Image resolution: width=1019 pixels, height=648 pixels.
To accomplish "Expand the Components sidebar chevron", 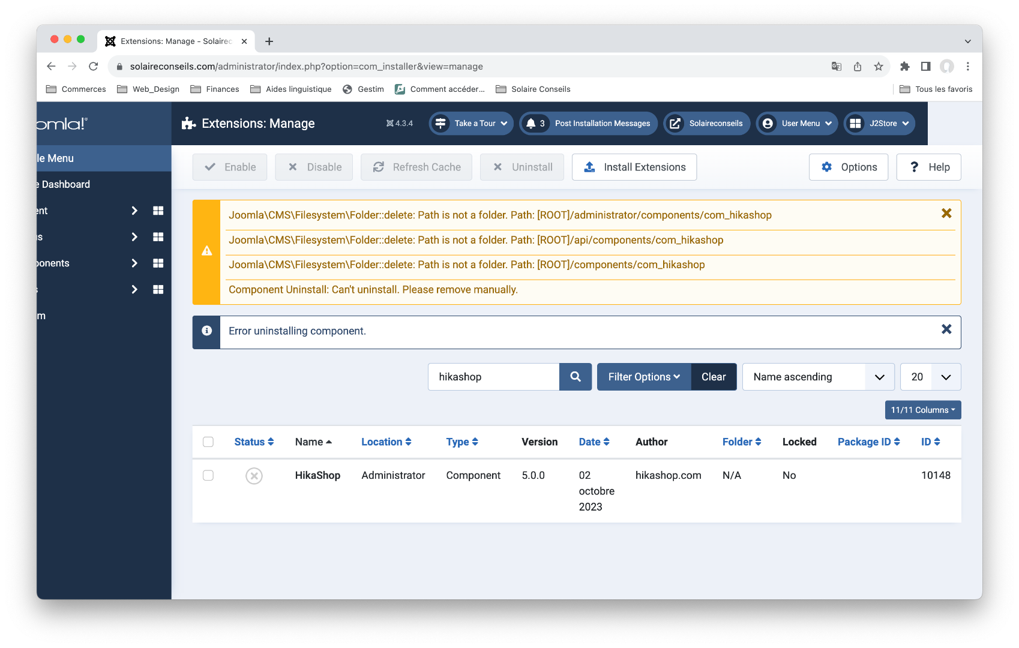I will 134,263.
